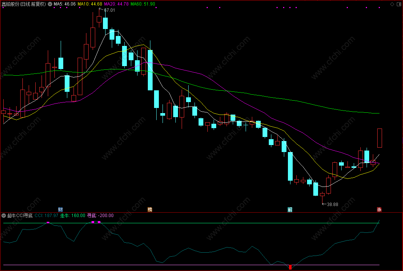Image resolution: width=403 pixels, height=271 pixels.
Task: Open the 鑫铂股份 chart title dropdown arrow
Action: pyautogui.click(x=50, y=4)
